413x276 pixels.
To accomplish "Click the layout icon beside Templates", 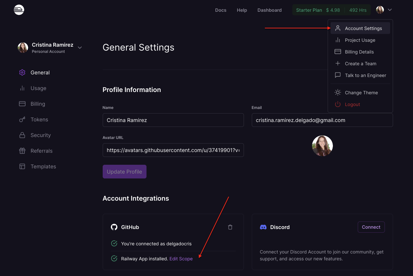I will [x=22, y=166].
